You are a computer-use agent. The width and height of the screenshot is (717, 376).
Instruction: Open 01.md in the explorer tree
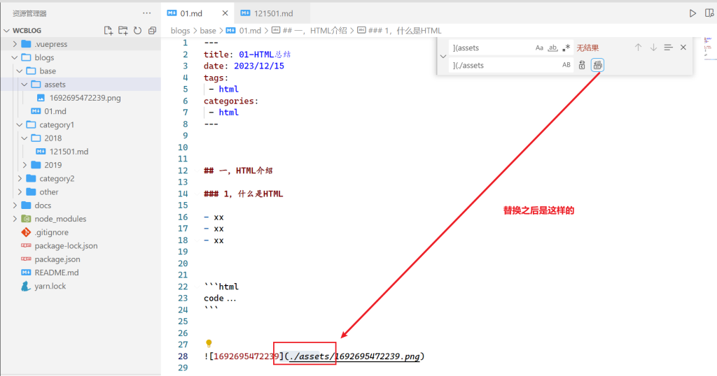[x=55, y=111]
